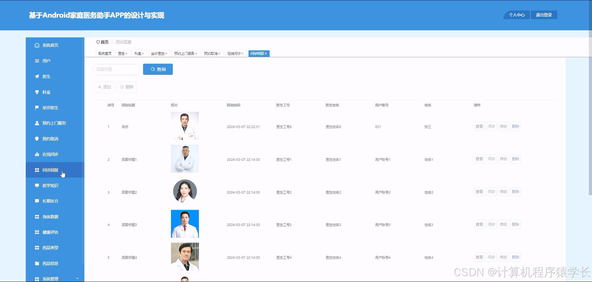Screen dimensions: 592x282
Task: Close the 科室 tab with its x
Action: coord(143,54)
